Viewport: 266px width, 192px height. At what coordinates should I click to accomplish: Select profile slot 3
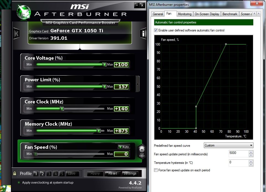[49, 174]
